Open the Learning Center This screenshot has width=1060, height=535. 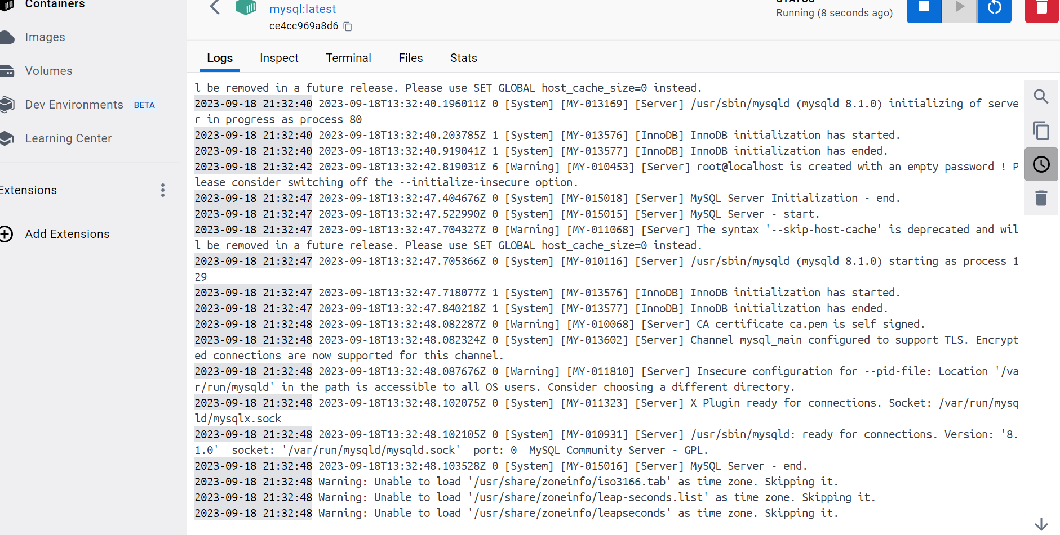tap(68, 138)
